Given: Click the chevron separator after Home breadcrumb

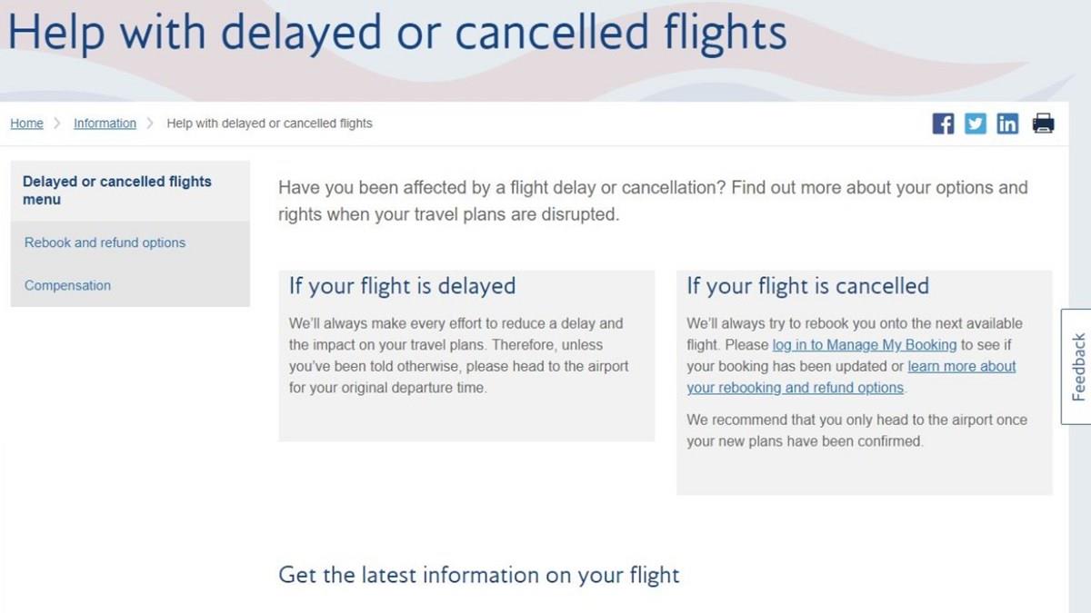Looking at the screenshot, I should coord(57,124).
